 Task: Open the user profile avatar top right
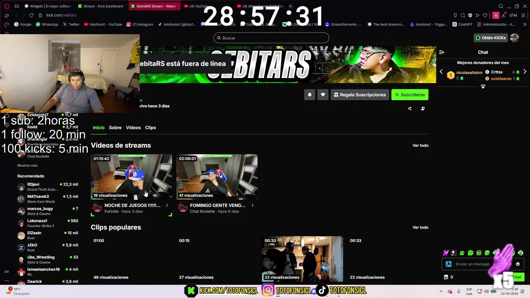point(515,38)
